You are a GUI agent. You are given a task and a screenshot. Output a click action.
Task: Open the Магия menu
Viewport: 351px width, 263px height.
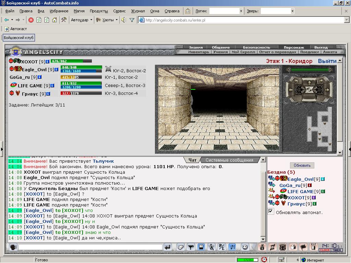click(x=79, y=11)
